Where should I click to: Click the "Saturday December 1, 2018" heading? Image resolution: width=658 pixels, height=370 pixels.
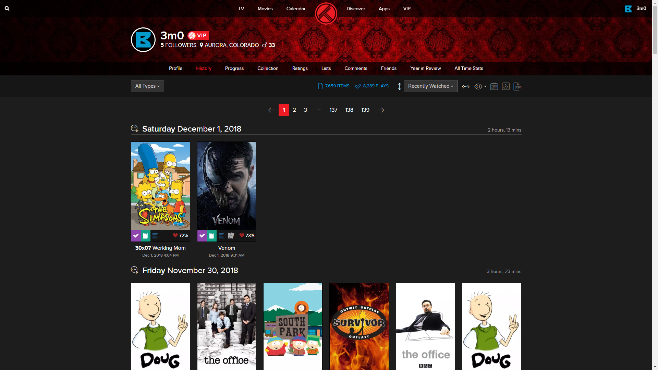(192, 129)
